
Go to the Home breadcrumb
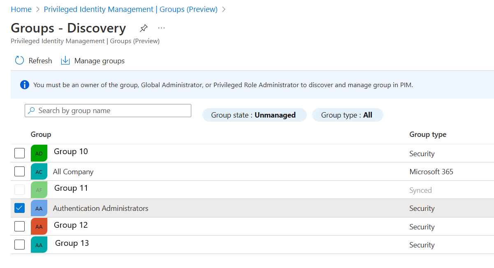point(21,9)
